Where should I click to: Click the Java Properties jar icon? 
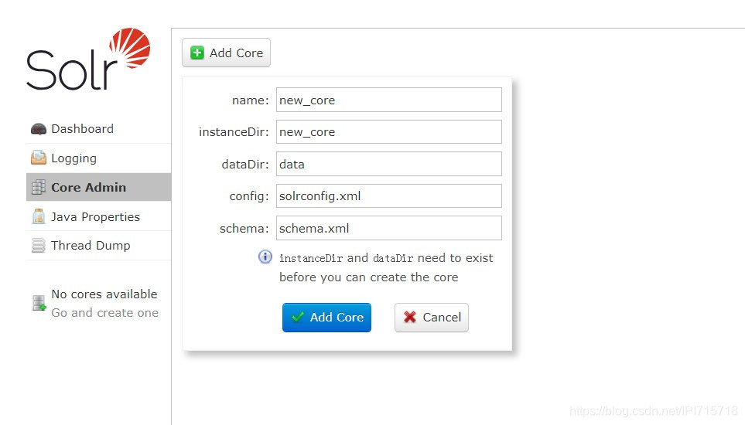point(39,216)
